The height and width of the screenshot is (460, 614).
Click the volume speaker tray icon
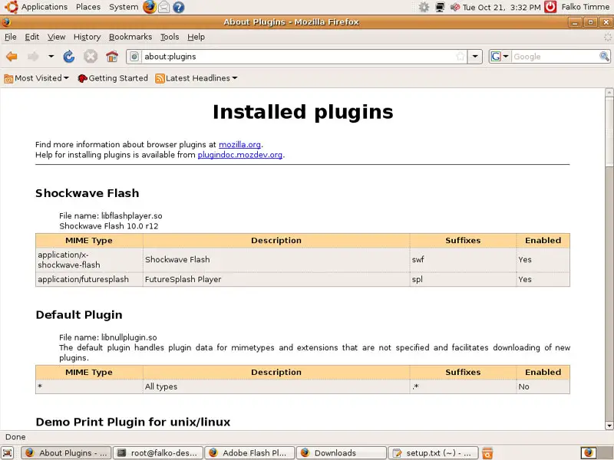pyautogui.click(x=454, y=7)
